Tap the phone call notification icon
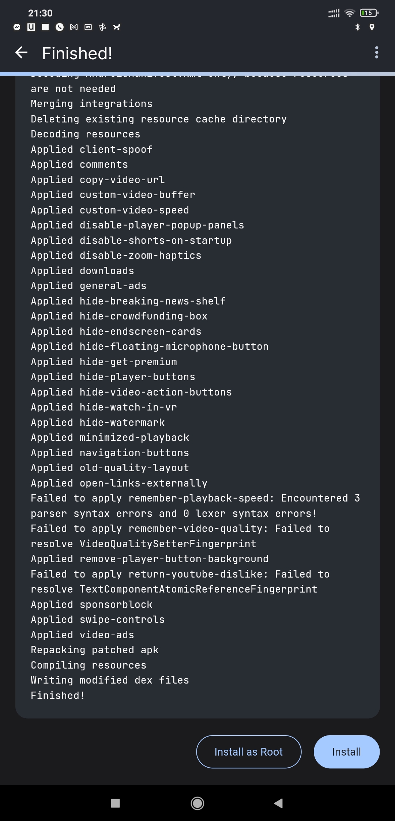 [59, 27]
